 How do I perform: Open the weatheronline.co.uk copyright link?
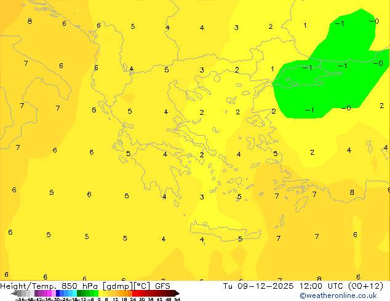[338, 295]
